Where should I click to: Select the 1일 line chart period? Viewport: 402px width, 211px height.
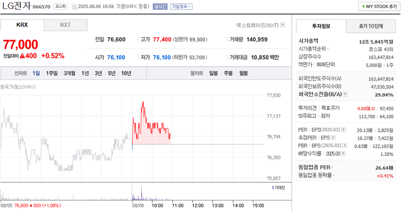(x=36, y=73)
